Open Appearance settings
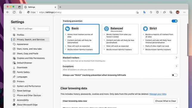This screenshot has width=192, height=108. pos(30,44)
